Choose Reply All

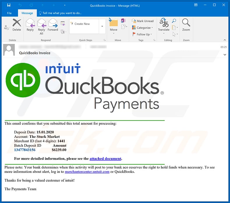pyautogui.click(x=42, y=27)
